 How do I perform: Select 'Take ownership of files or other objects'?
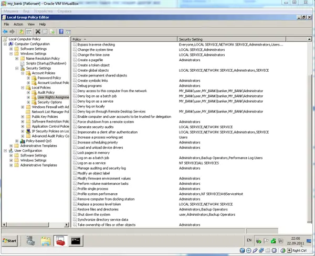click(107, 225)
